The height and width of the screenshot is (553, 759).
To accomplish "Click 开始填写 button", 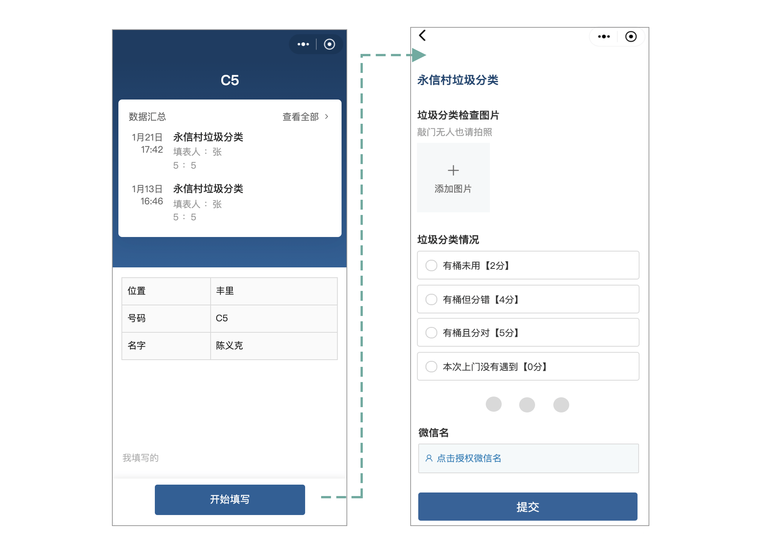I will click(230, 499).
